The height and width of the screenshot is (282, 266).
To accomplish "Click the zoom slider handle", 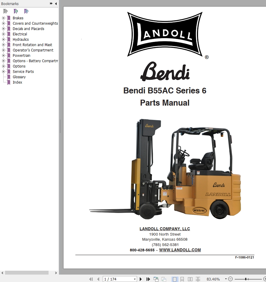I will coord(246,279).
